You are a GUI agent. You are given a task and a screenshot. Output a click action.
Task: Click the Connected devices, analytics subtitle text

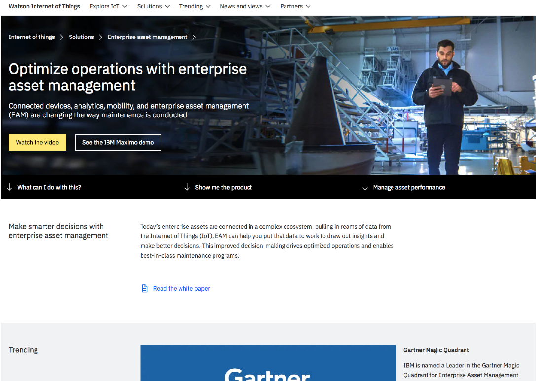click(x=129, y=111)
